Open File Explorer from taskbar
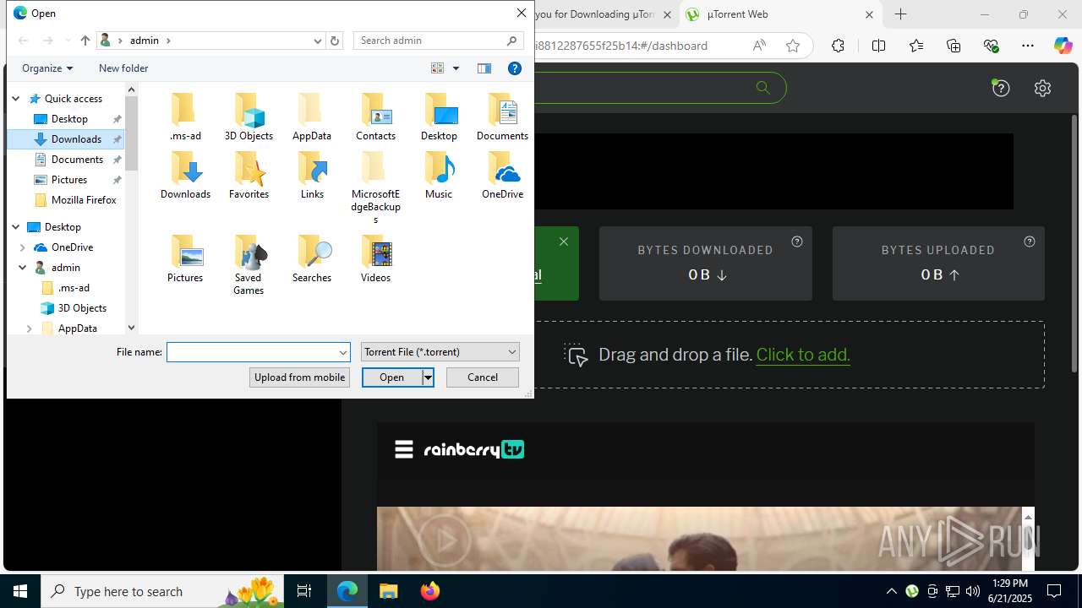This screenshot has height=608, width=1082. 388,591
